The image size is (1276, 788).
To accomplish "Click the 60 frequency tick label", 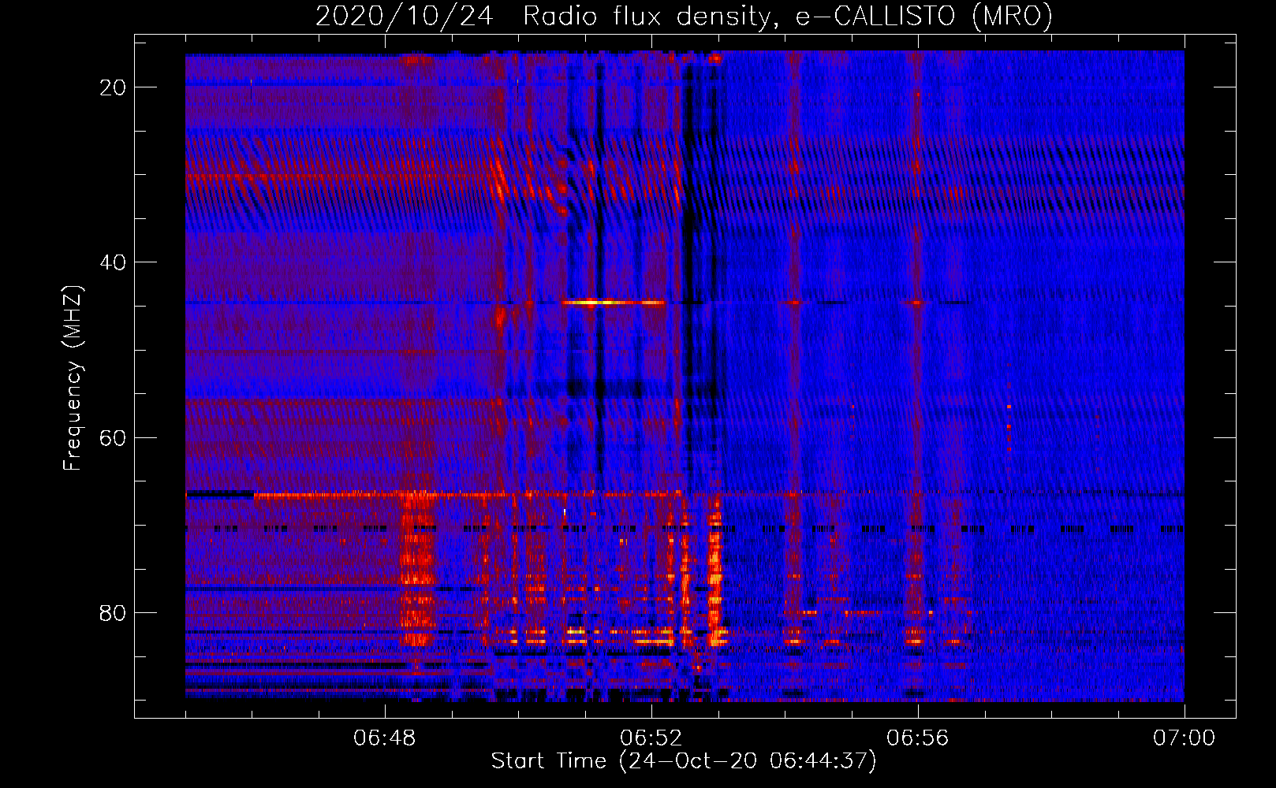I will [x=113, y=437].
